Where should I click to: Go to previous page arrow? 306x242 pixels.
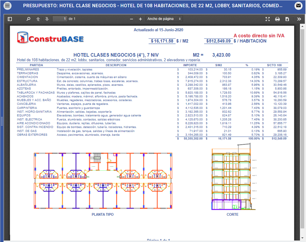coord(38,19)
